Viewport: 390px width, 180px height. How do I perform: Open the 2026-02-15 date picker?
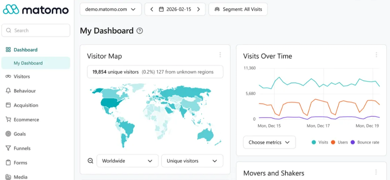coord(175,10)
